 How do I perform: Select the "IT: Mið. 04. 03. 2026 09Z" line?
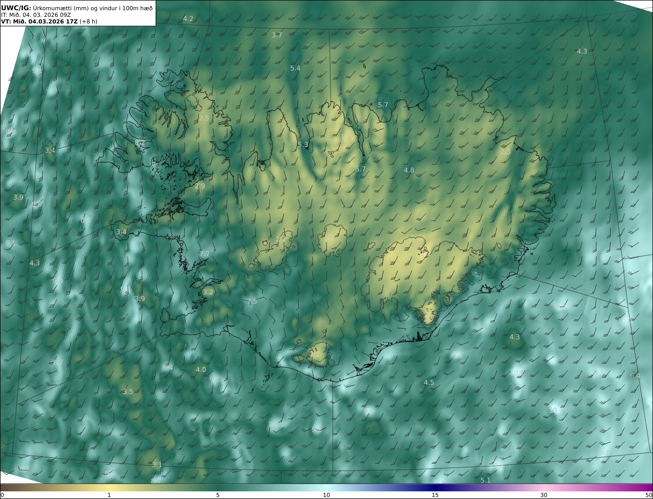click(x=36, y=15)
